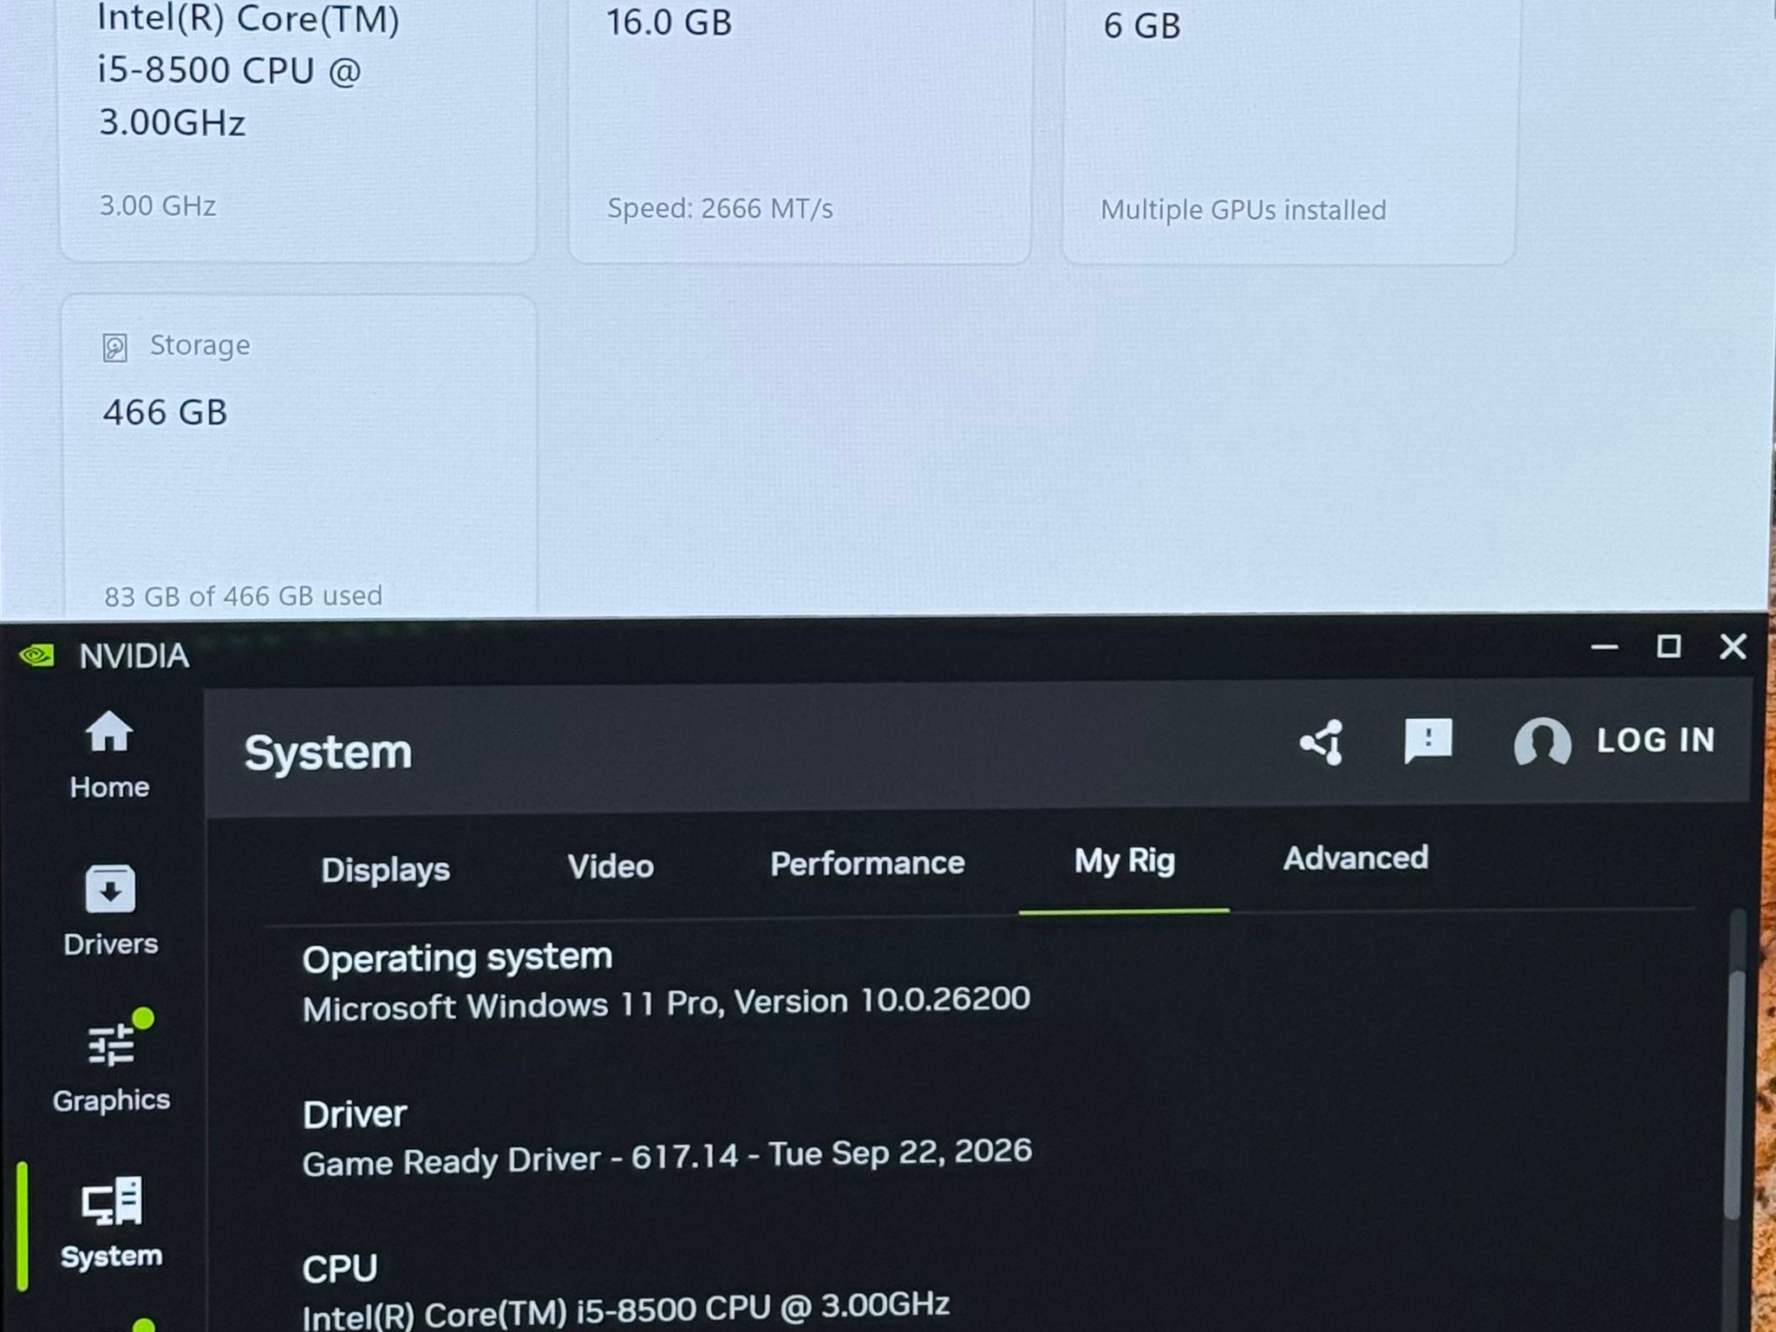Click the 'Operating system' heading
This screenshot has height=1332, width=1776.
click(457, 958)
